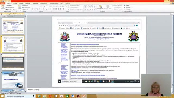Switch to the Слайды pane tab
174x98 pixels.
4,16
